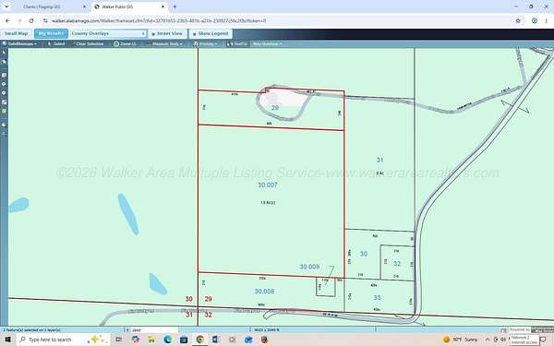Click the Show Legend button
554x346 pixels.
coord(211,33)
